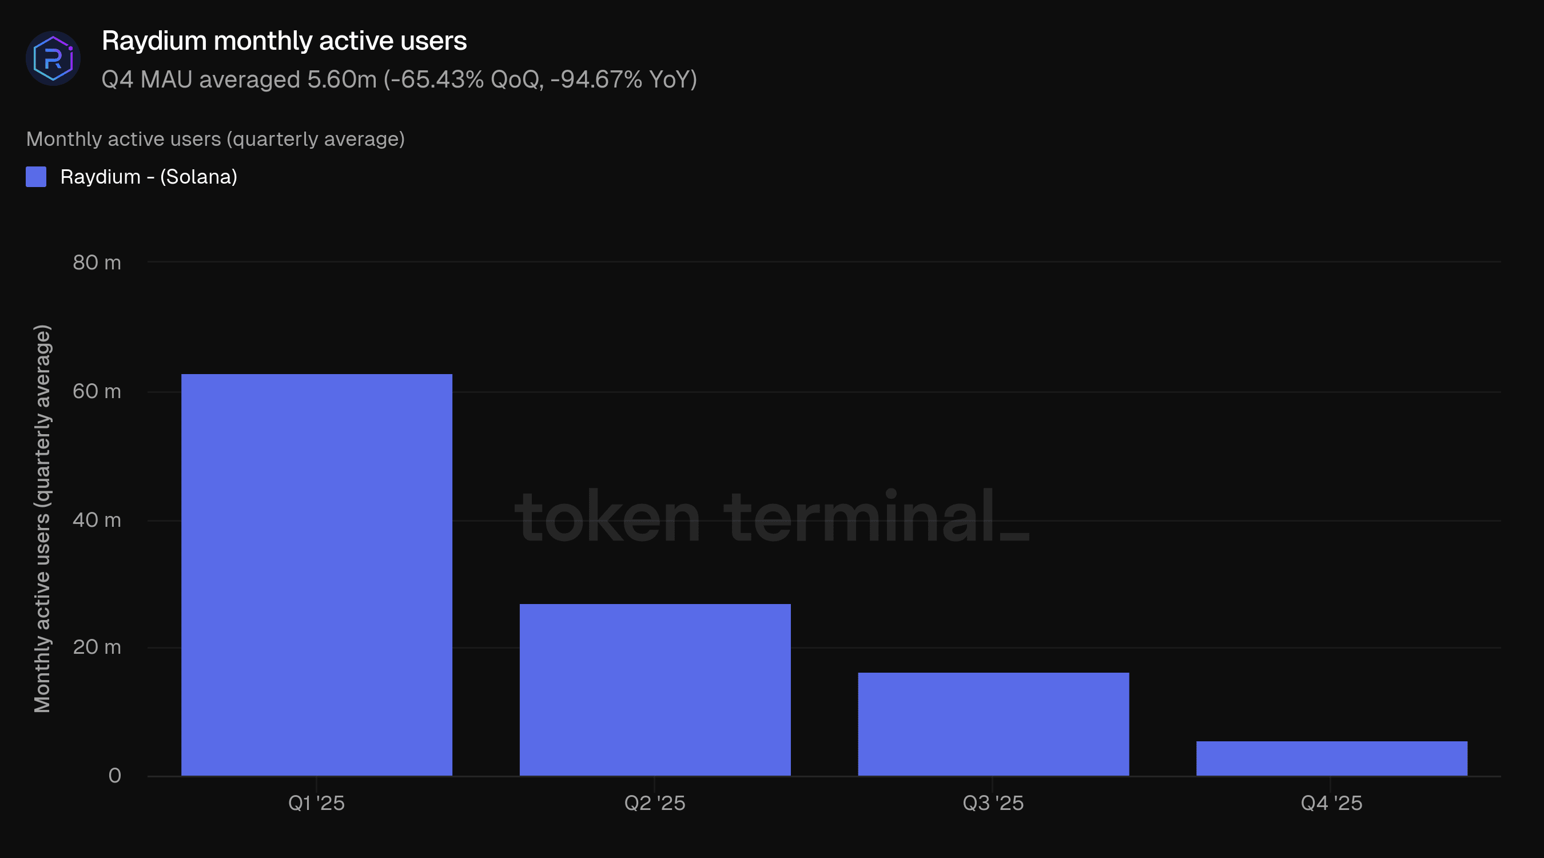Click the Q3 '25 bar
Viewport: 1544px width, 858px height.
coord(993,724)
